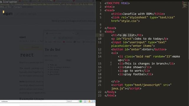Click the href="style.css" attribute text

[x=125, y=21]
